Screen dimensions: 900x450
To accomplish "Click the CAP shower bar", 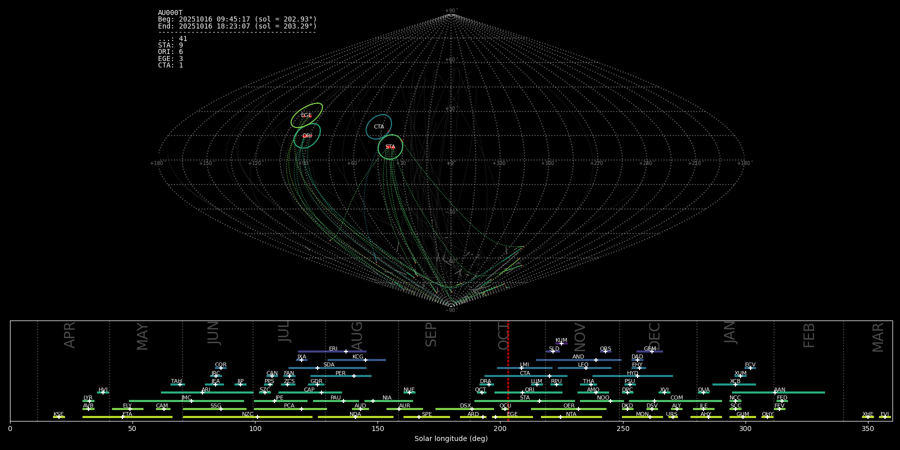I will (x=310, y=392).
